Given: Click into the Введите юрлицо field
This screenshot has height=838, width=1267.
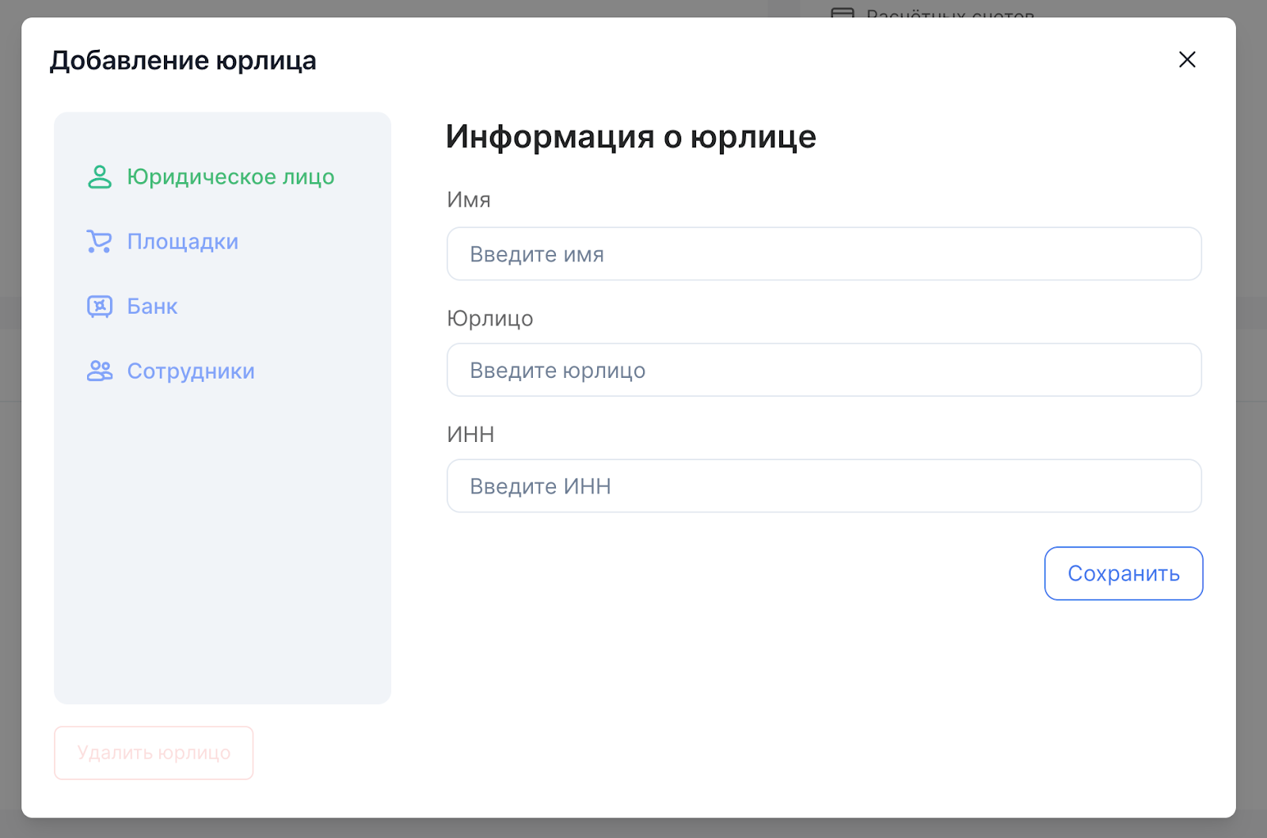Looking at the screenshot, I should [x=824, y=370].
